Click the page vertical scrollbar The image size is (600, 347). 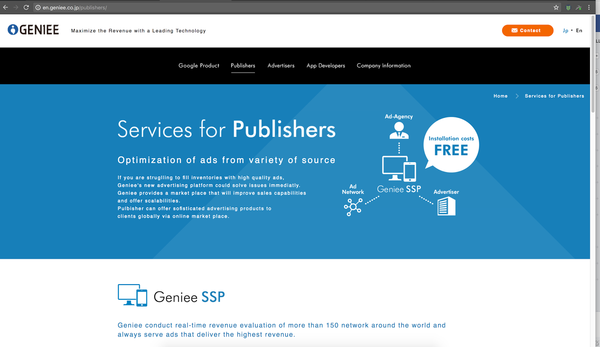[593, 64]
